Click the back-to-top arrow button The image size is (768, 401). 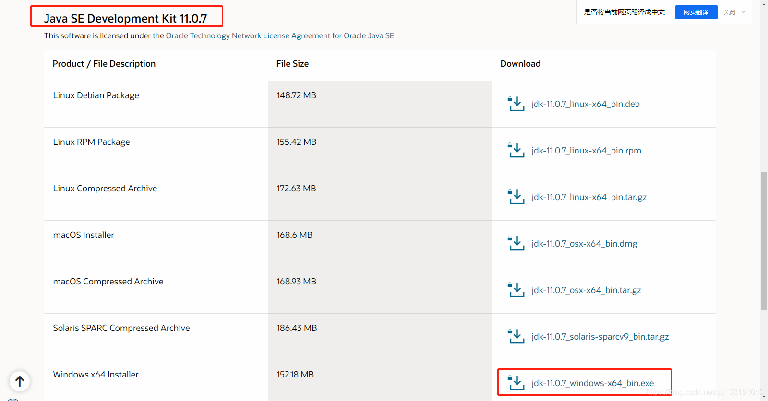pos(20,381)
